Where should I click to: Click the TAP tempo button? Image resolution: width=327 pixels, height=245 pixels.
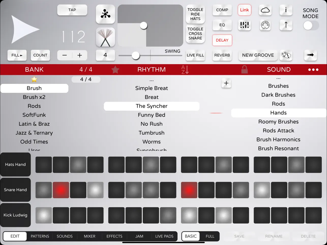pyautogui.click(x=72, y=10)
